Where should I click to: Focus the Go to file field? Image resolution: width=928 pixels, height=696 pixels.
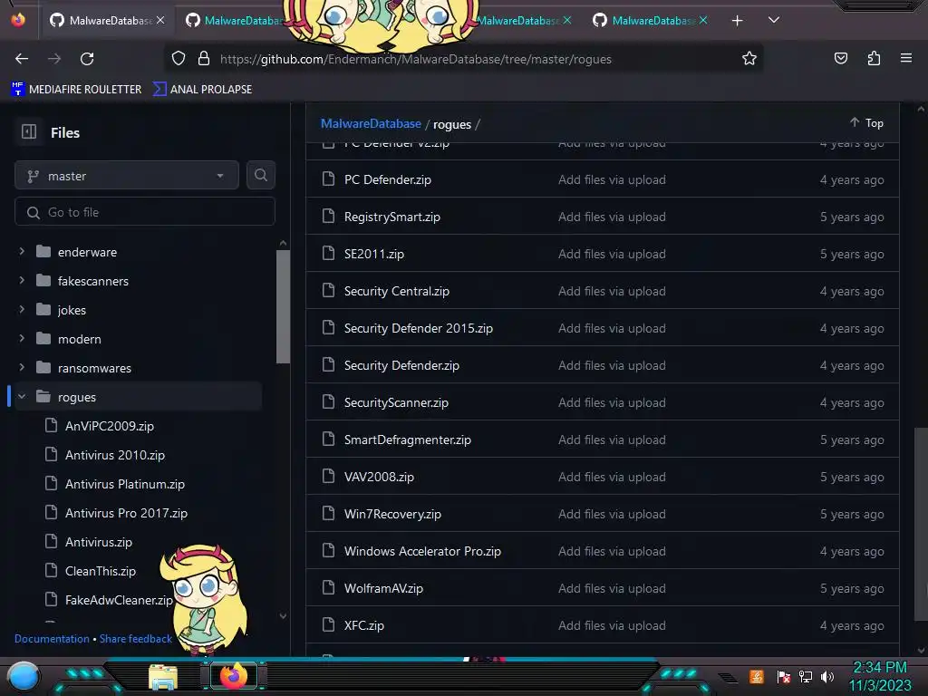coord(145,212)
